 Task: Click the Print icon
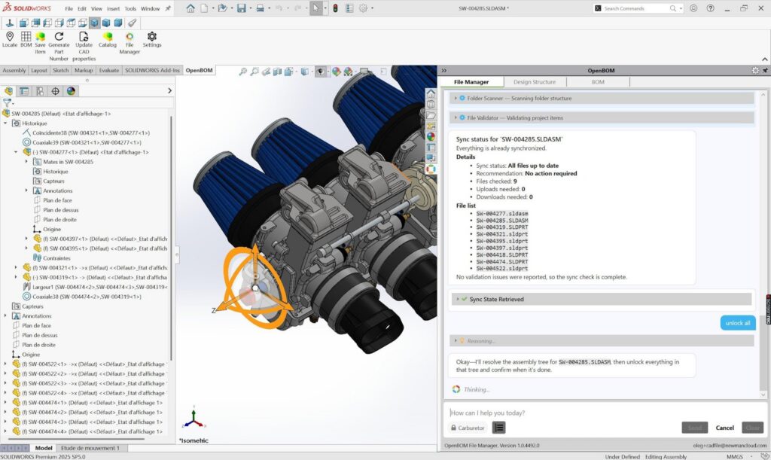(x=260, y=8)
